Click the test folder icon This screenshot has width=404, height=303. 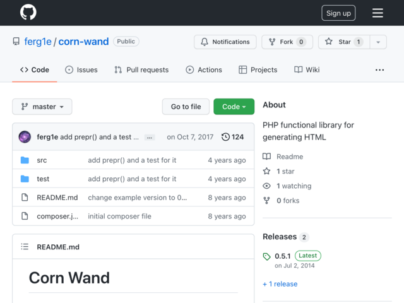click(25, 179)
